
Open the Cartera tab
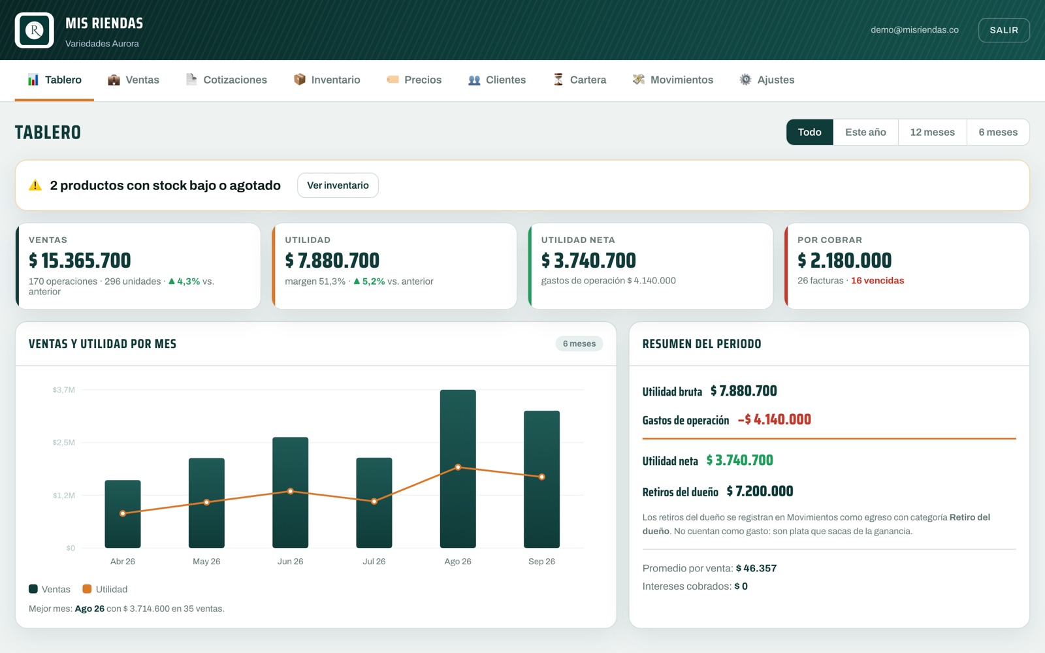(580, 80)
